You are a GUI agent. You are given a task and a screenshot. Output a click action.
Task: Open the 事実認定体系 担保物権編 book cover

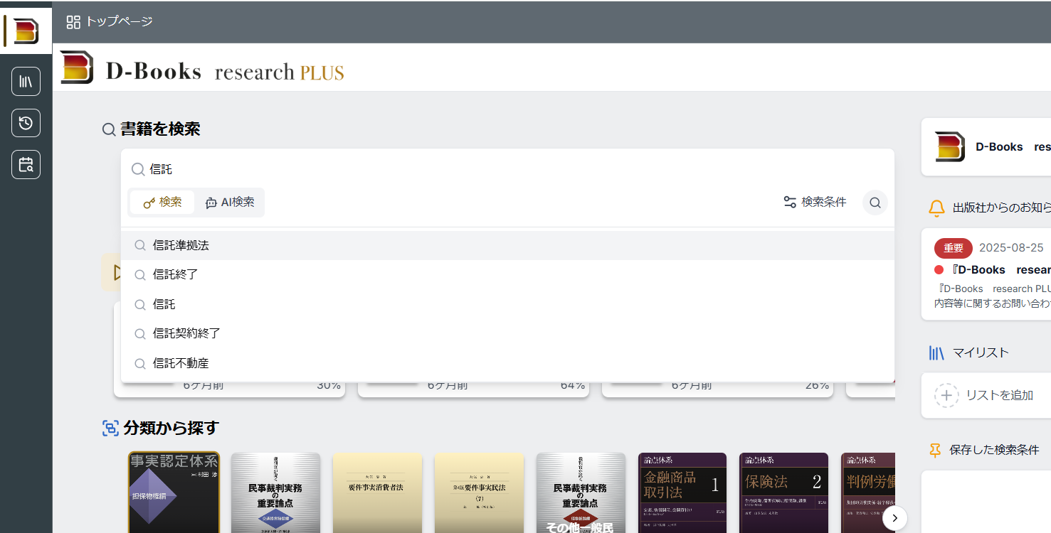pyautogui.click(x=174, y=492)
